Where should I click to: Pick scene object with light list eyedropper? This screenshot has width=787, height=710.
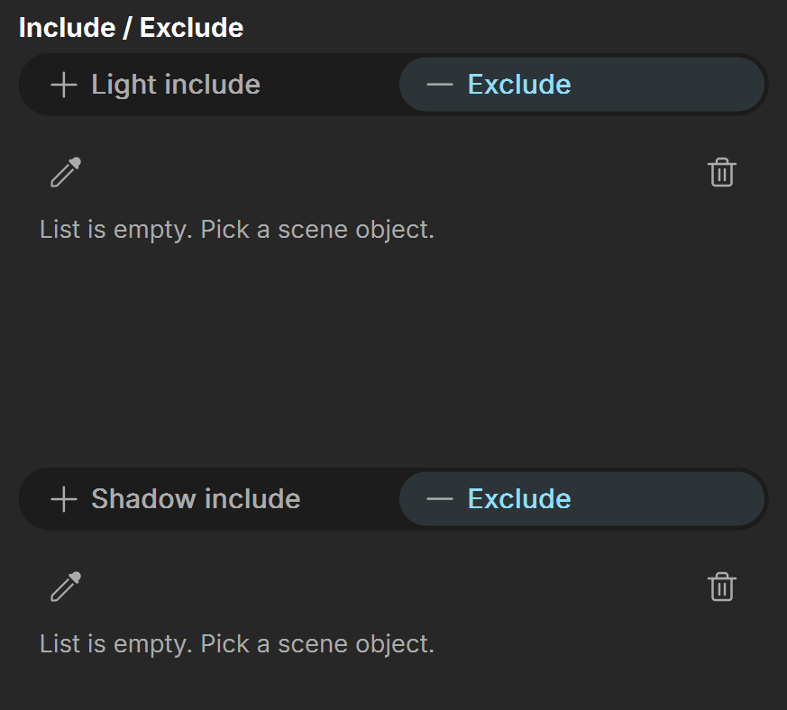(66, 172)
